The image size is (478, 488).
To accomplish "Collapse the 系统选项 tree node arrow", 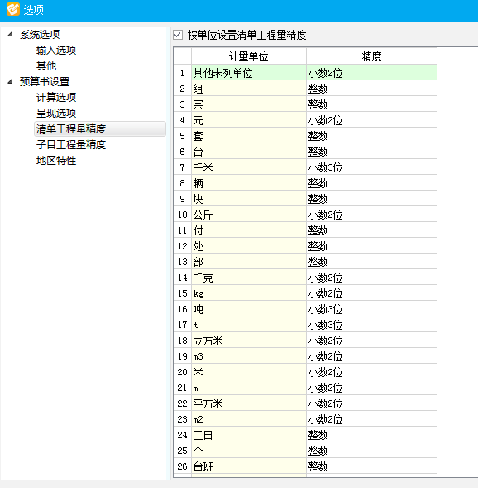I will pyautogui.click(x=10, y=34).
